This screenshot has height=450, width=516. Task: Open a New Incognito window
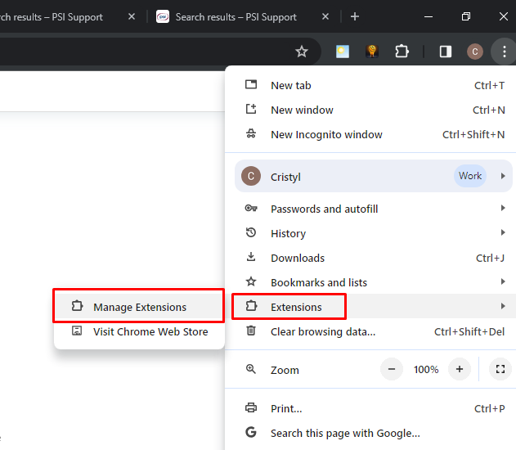click(x=370, y=135)
